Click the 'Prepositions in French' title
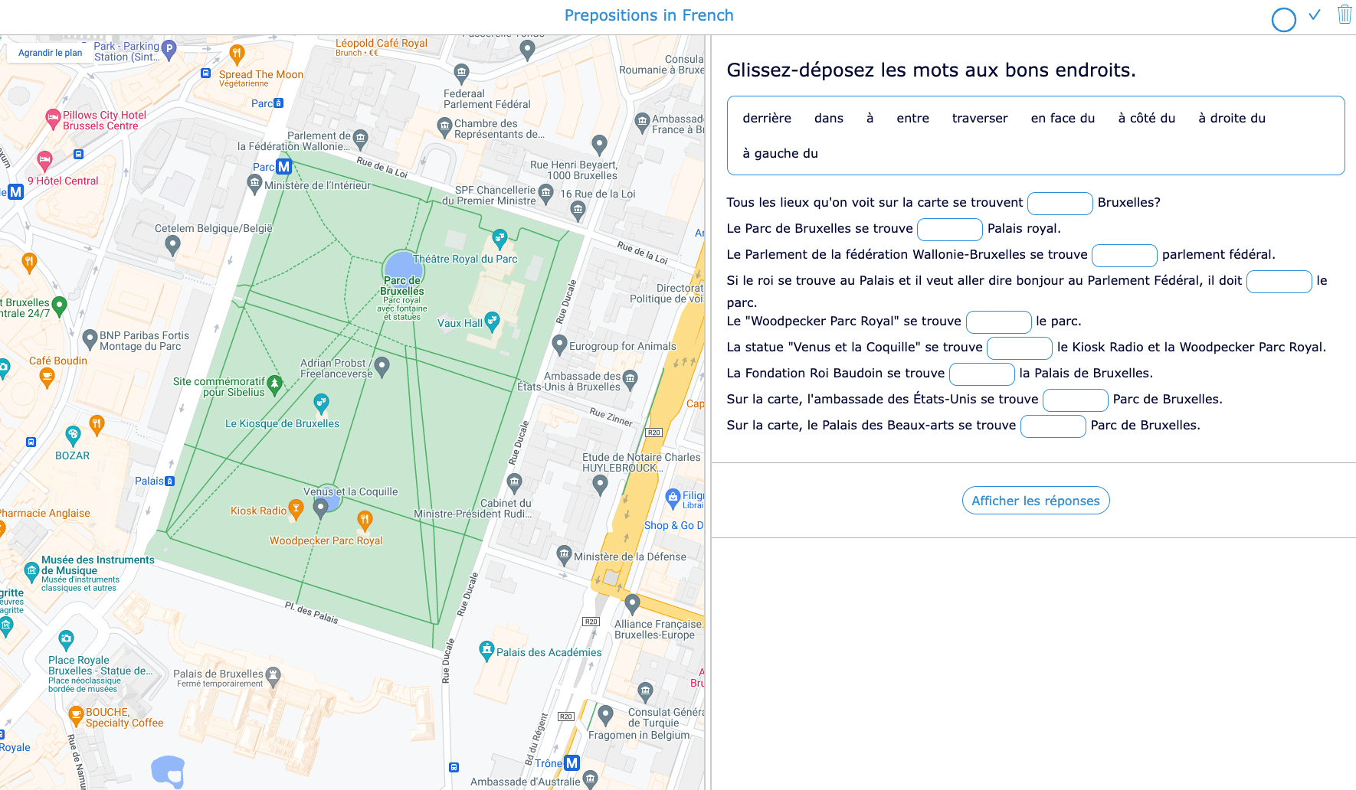 [649, 15]
